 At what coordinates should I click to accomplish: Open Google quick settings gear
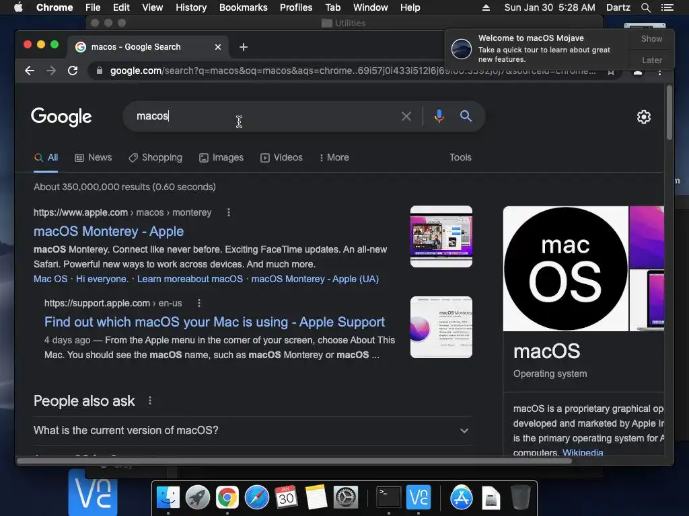[x=644, y=117]
